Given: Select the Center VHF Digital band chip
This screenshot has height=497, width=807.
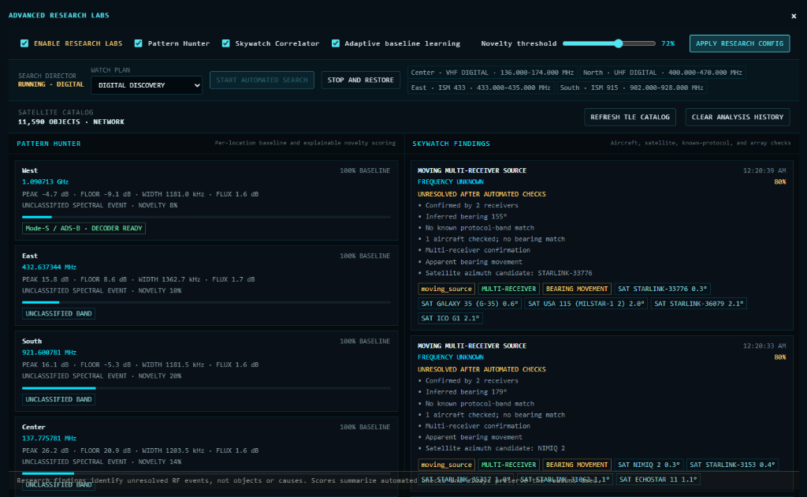Looking at the screenshot, I should coord(492,73).
